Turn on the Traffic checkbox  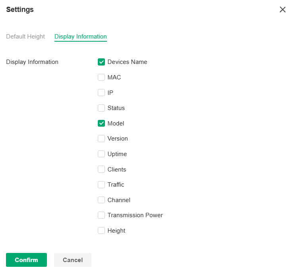tap(101, 185)
